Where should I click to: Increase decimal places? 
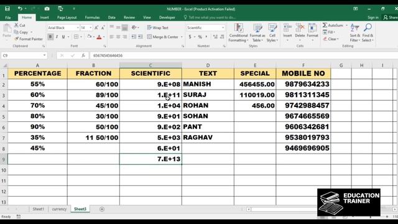[x=215, y=37]
